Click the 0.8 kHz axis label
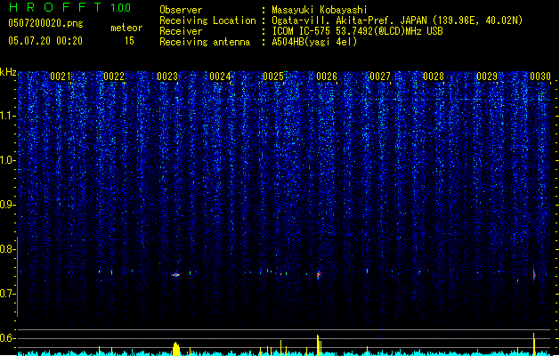 (x=8, y=249)
